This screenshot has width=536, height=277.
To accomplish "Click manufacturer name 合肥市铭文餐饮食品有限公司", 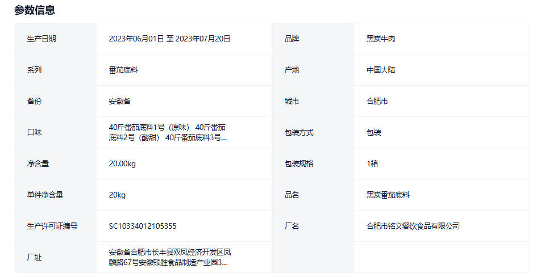I will (413, 226).
